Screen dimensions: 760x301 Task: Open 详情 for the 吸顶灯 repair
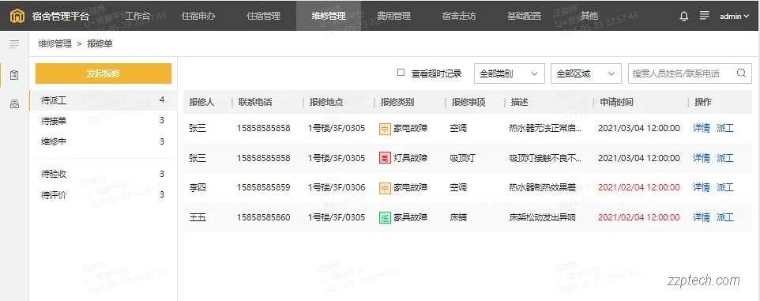tap(702, 158)
